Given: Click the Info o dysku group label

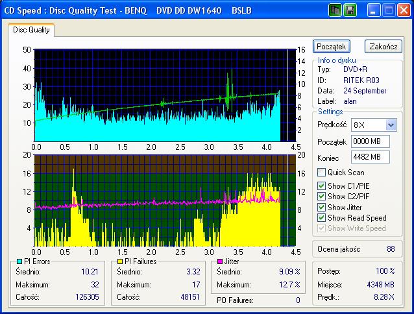Looking at the screenshot, I should [x=337, y=60].
